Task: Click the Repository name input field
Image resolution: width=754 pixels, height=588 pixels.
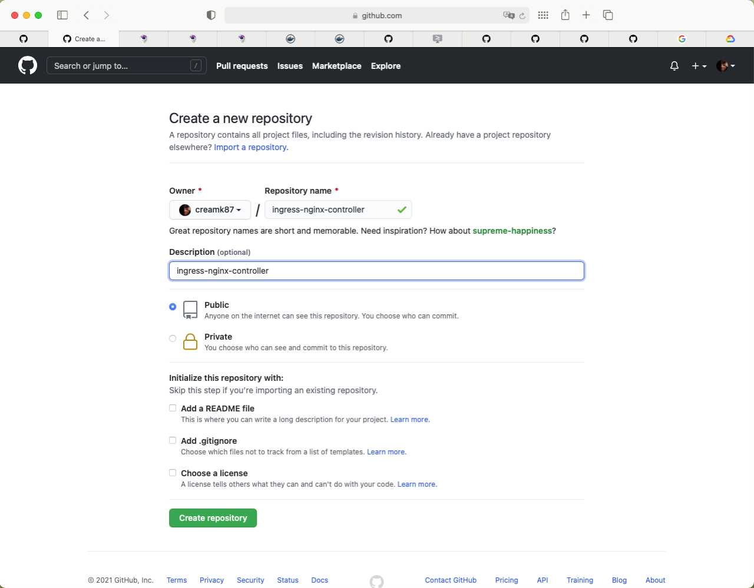Action: [x=338, y=210]
